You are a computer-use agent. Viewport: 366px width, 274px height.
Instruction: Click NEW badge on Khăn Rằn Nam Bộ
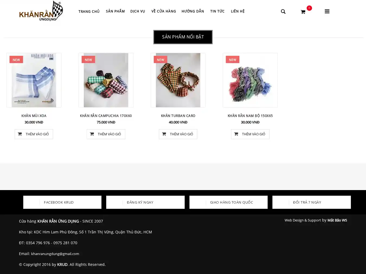pyautogui.click(x=233, y=60)
